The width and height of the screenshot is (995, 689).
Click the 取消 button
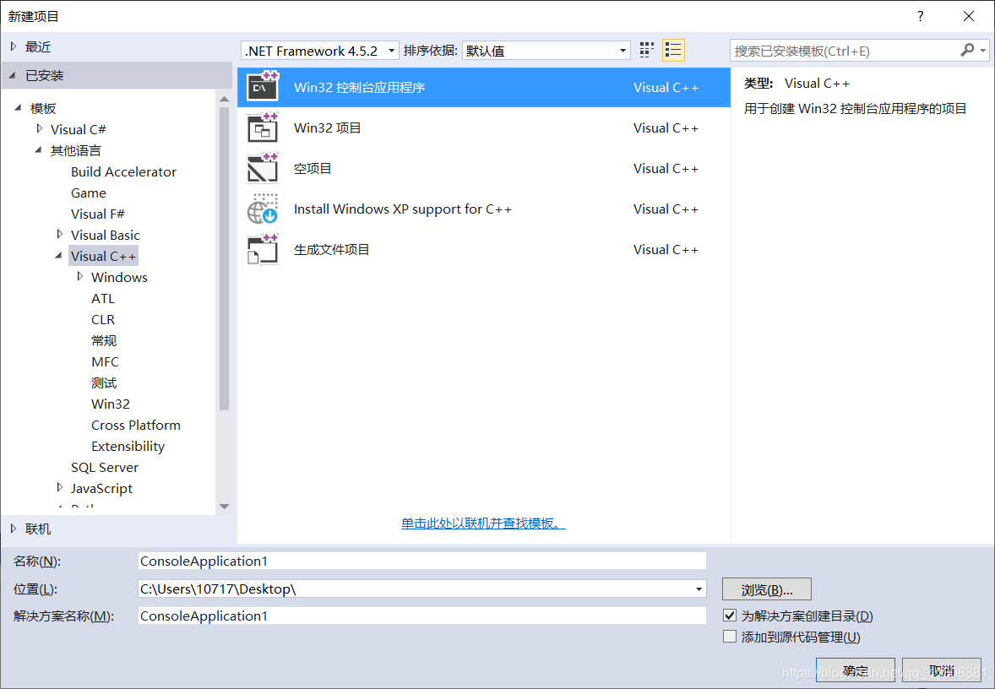(x=942, y=670)
